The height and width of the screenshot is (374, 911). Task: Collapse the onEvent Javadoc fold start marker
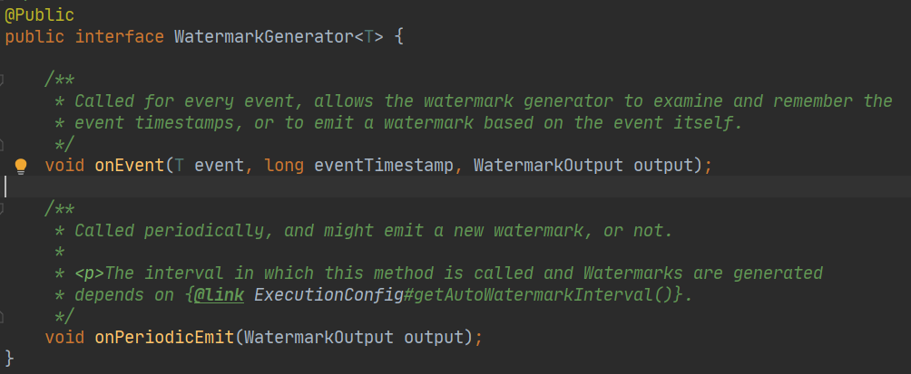coord(2,80)
